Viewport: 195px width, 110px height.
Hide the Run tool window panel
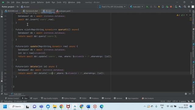click(x=190, y=94)
